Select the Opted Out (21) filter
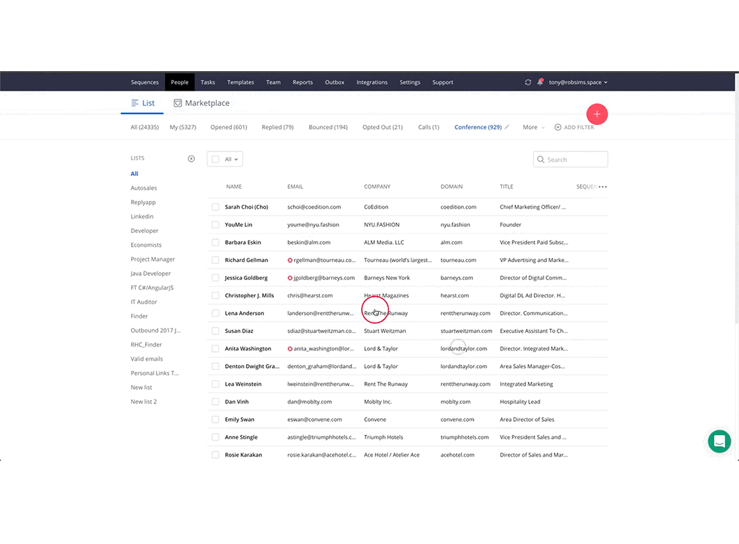 [x=383, y=127]
